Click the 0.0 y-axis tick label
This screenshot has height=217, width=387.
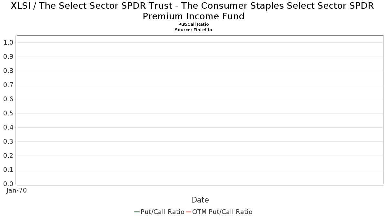click(8, 184)
